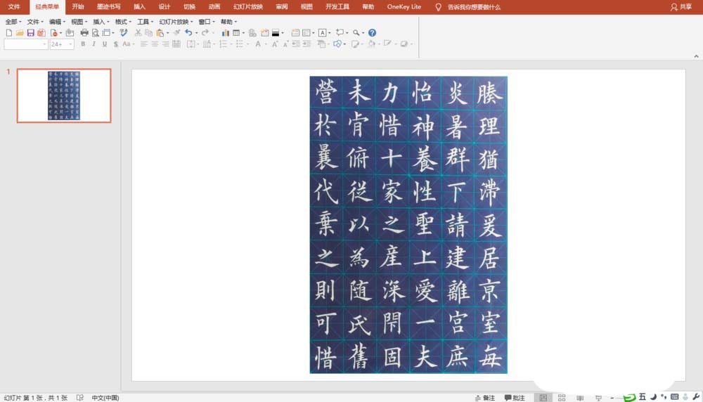
Task: Open the 文件 ribbon tab
Action: click(x=14, y=7)
